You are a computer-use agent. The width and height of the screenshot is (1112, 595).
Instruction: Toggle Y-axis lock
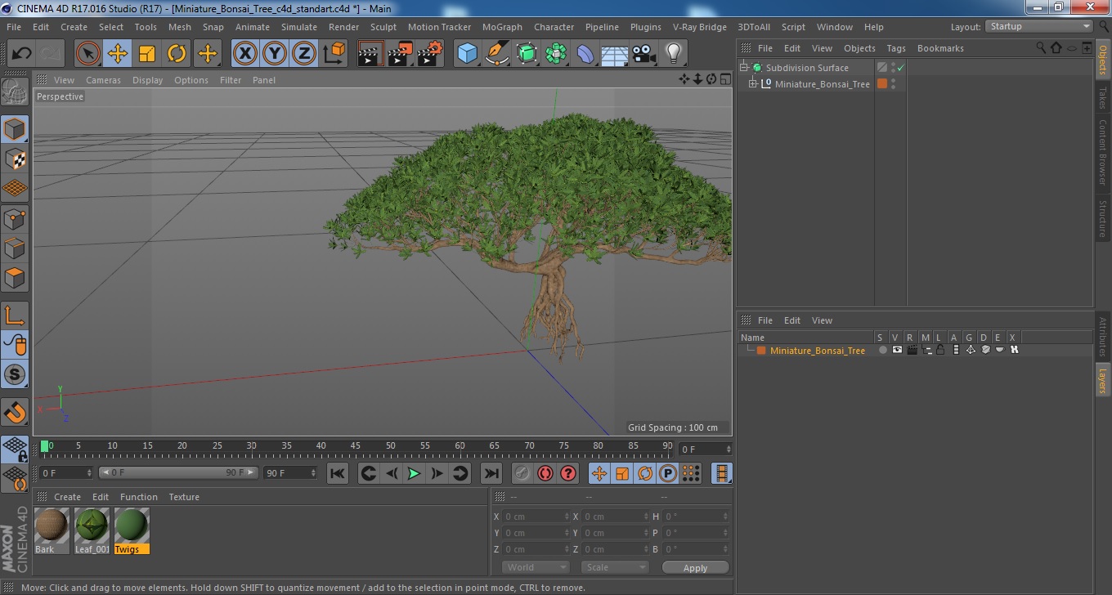click(274, 54)
